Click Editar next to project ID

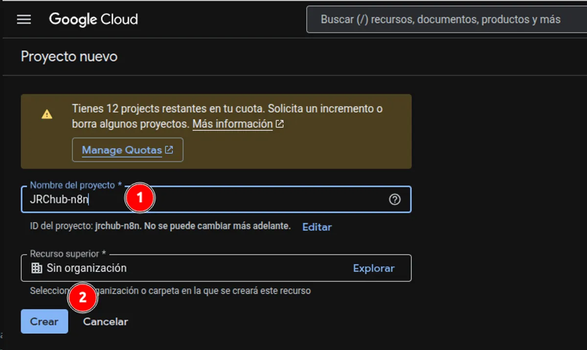[317, 227]
